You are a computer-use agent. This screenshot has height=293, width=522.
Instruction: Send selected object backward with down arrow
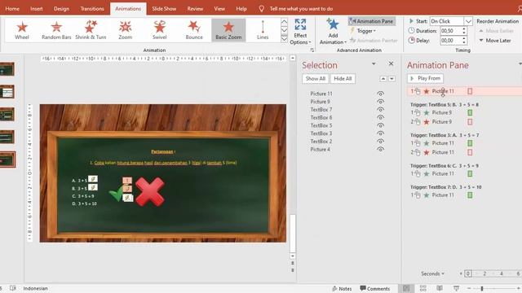coord(391,79)
